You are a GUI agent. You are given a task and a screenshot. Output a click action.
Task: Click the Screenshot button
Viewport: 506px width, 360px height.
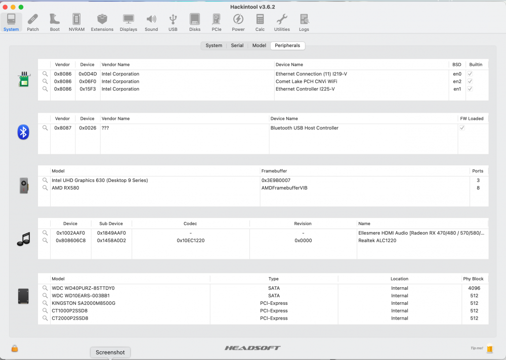110,352
